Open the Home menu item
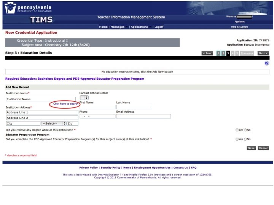274x205 pixels. (x=103, y=27)
